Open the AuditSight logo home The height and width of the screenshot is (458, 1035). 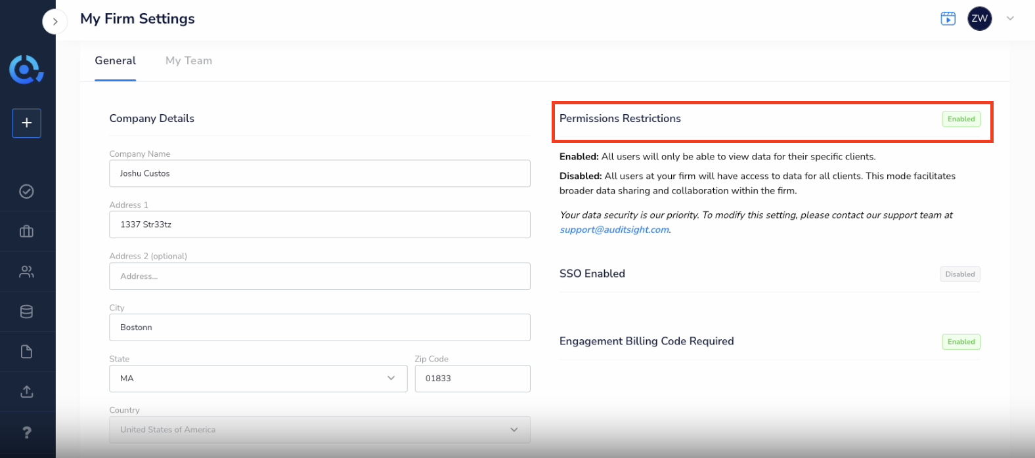(x=26, y=70)
